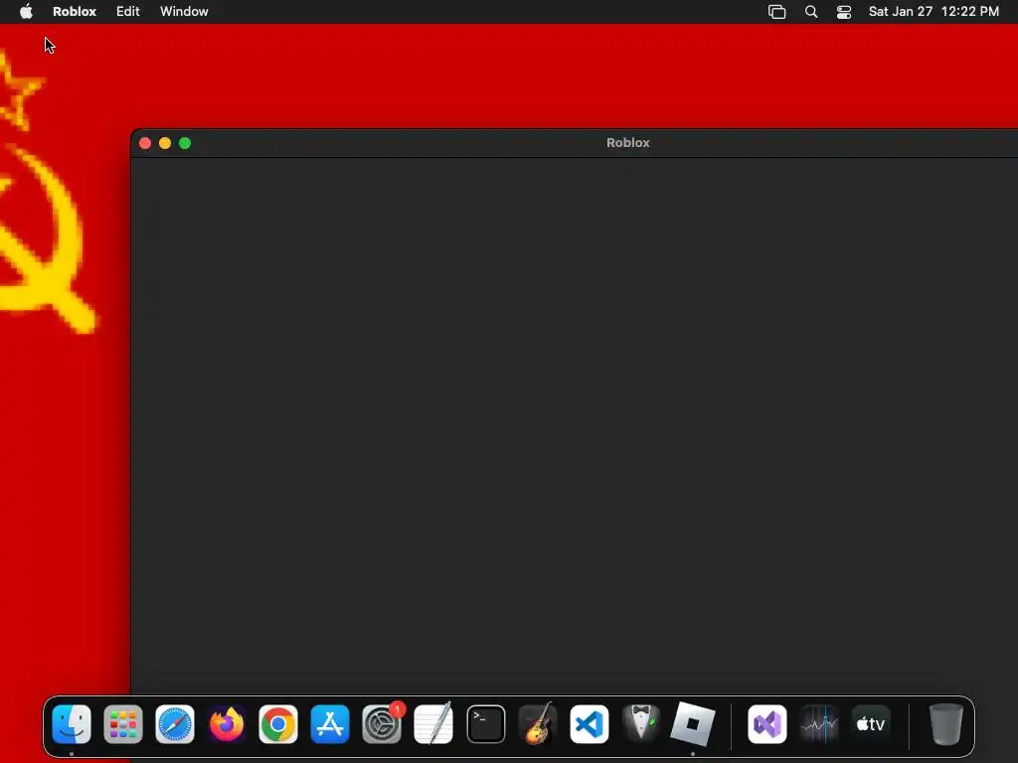This screenshot has width=1018, height=763.
Task: Launch Safari from the dock
Action: [175, 724]
